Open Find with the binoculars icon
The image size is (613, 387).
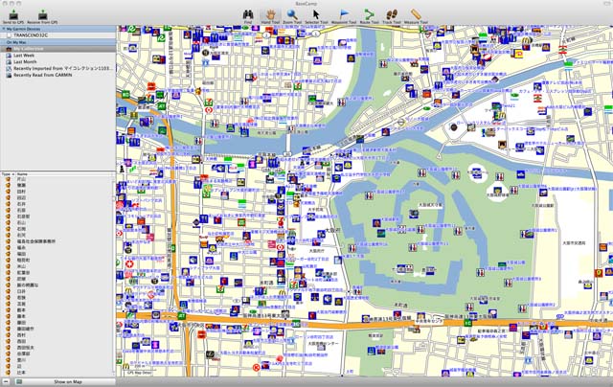pos(248,15)
